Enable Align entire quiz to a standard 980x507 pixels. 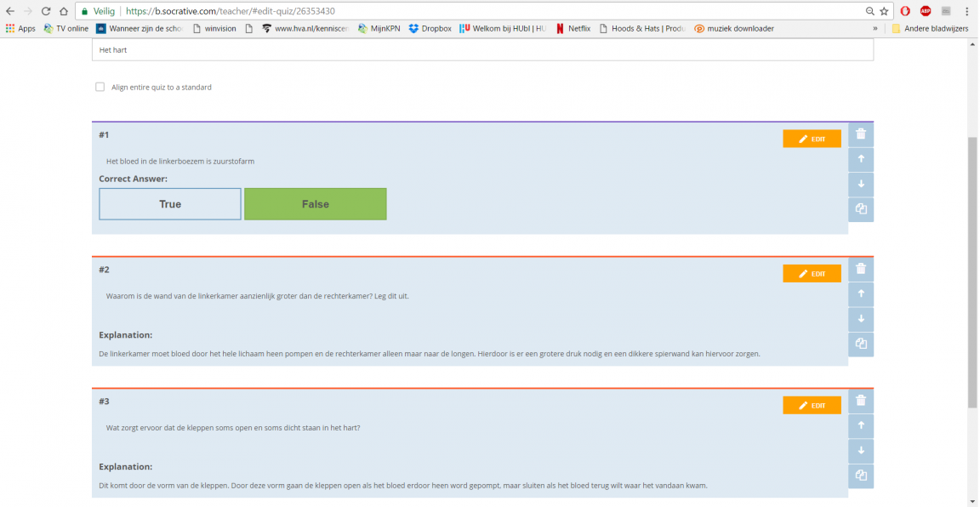coord(100,87)
